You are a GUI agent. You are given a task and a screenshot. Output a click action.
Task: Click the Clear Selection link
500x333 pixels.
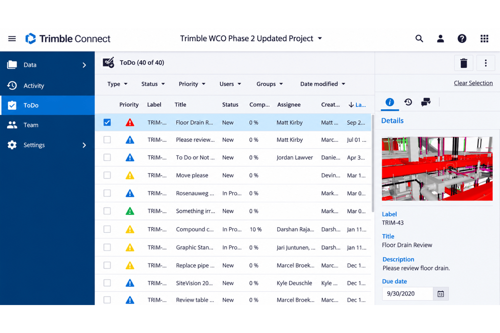click(473, 83)
